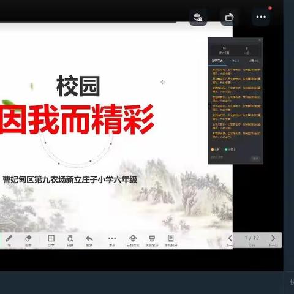This screenshot has width=294, height=294.
Task: Click the screen rotate icon at the top
Action: pos(229,17)
